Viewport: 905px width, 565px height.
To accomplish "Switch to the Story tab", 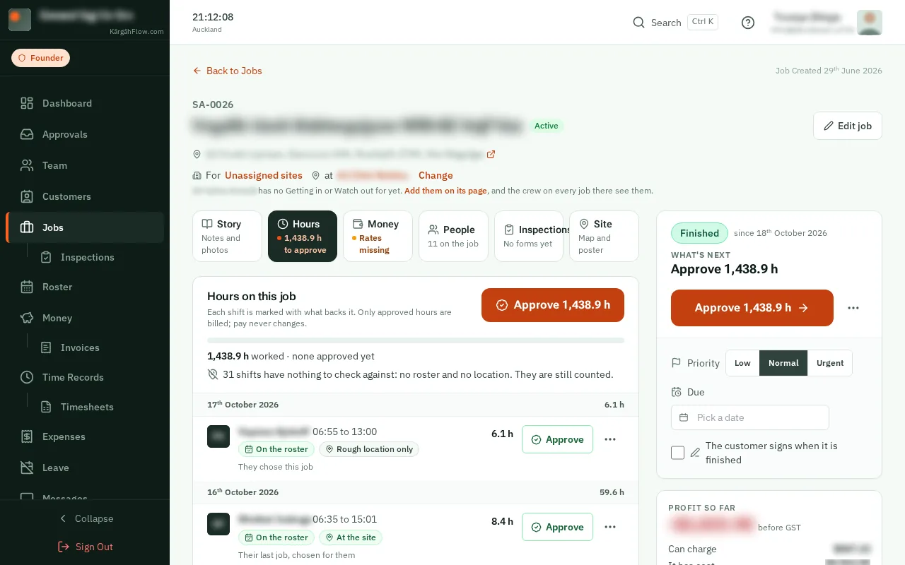I will pos(227,236).
